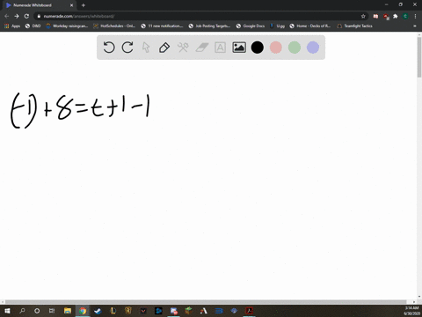Open Cortana from the taskbar

pos(37,311)
